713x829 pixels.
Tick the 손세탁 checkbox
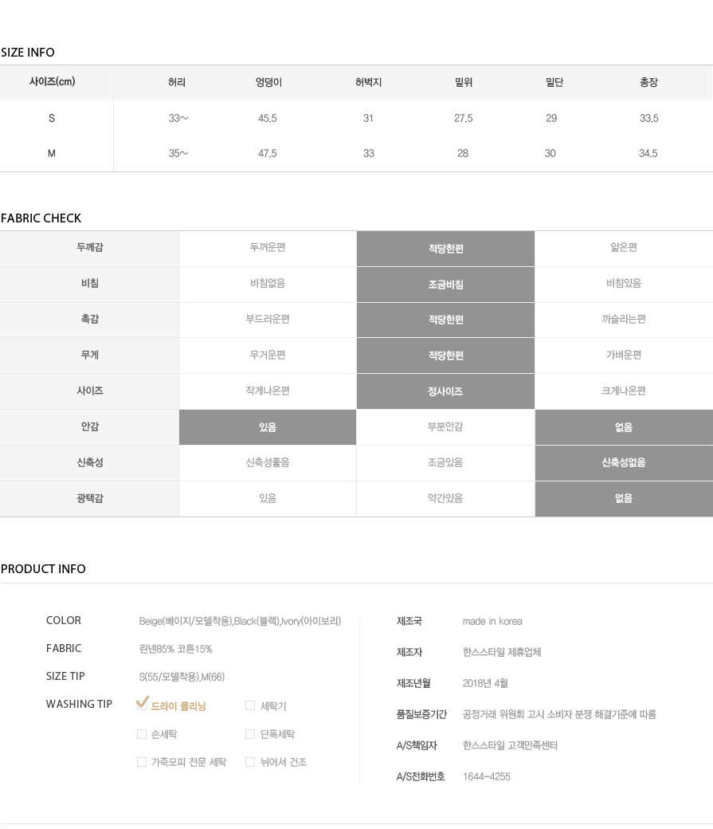tap(142, 734)
